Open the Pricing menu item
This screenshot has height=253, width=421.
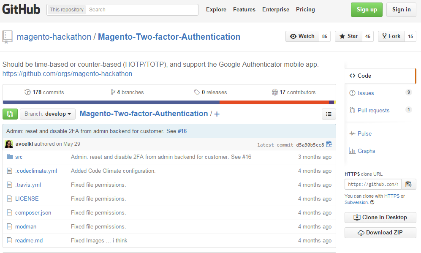(x=305, y=9)
